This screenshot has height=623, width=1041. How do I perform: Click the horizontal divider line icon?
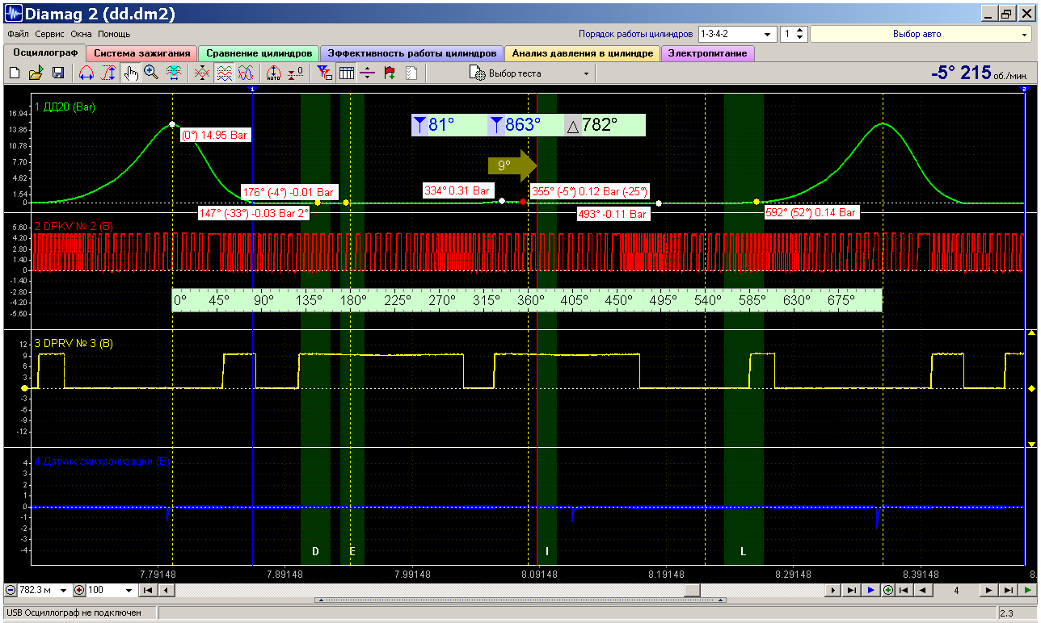coord(368,73)
